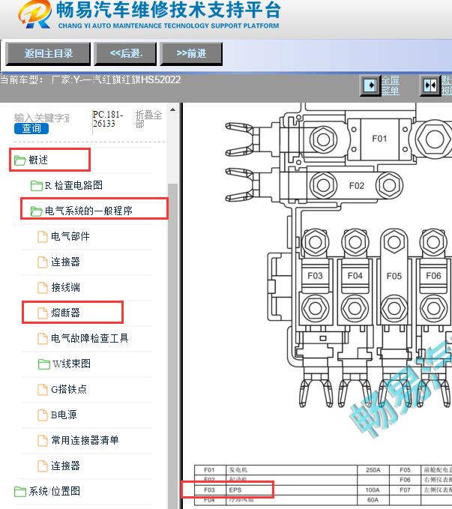
Task: Click the F05 fuse label in diagram
Action: pyautogui.click(x=394, y=277)
